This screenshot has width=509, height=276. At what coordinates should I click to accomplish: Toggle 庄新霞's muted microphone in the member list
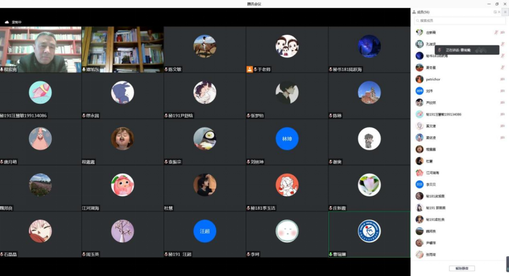pyautogui.click(x=496, y=33)
